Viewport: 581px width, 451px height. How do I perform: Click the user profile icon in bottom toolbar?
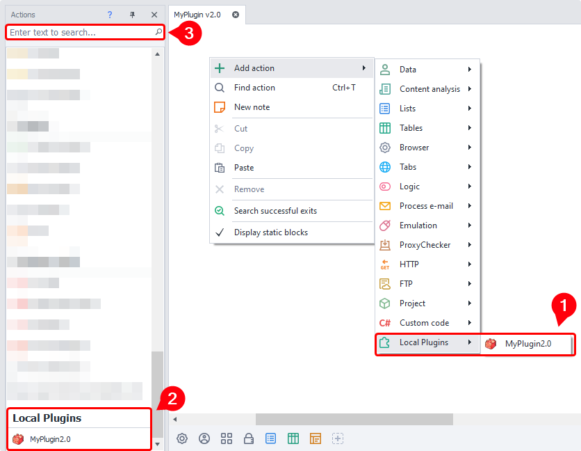204,438
